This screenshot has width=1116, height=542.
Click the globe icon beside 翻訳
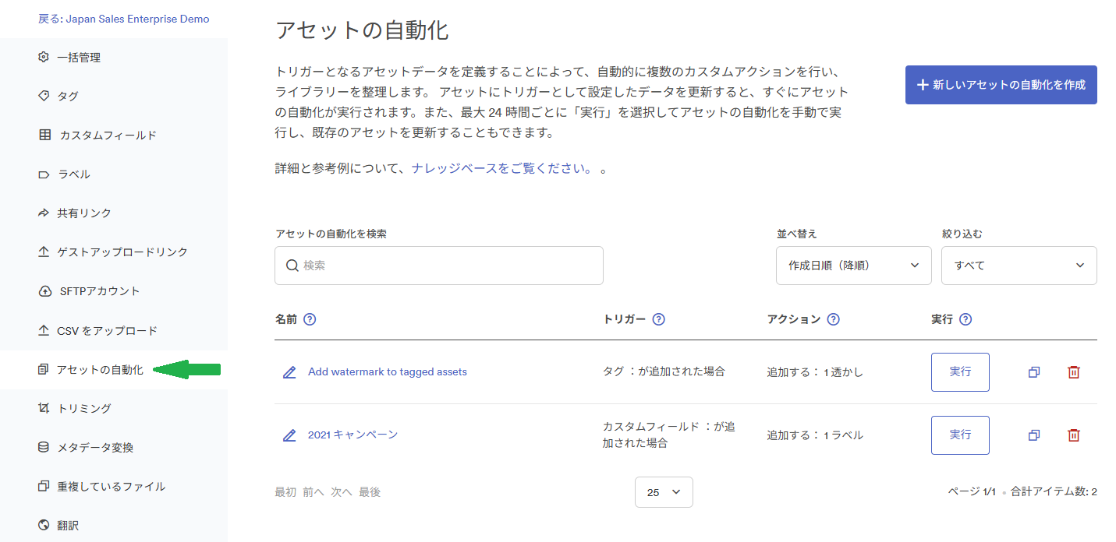coord(44,525)
